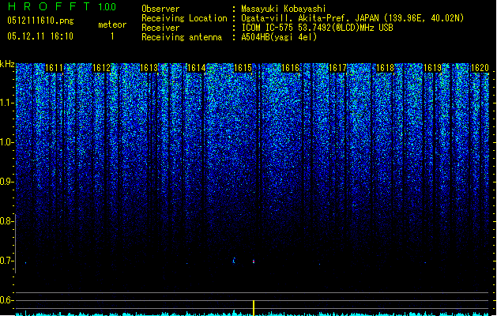Click the kHz axis unit label
This screenshot has width=497, height=316.
pos(7,64)
